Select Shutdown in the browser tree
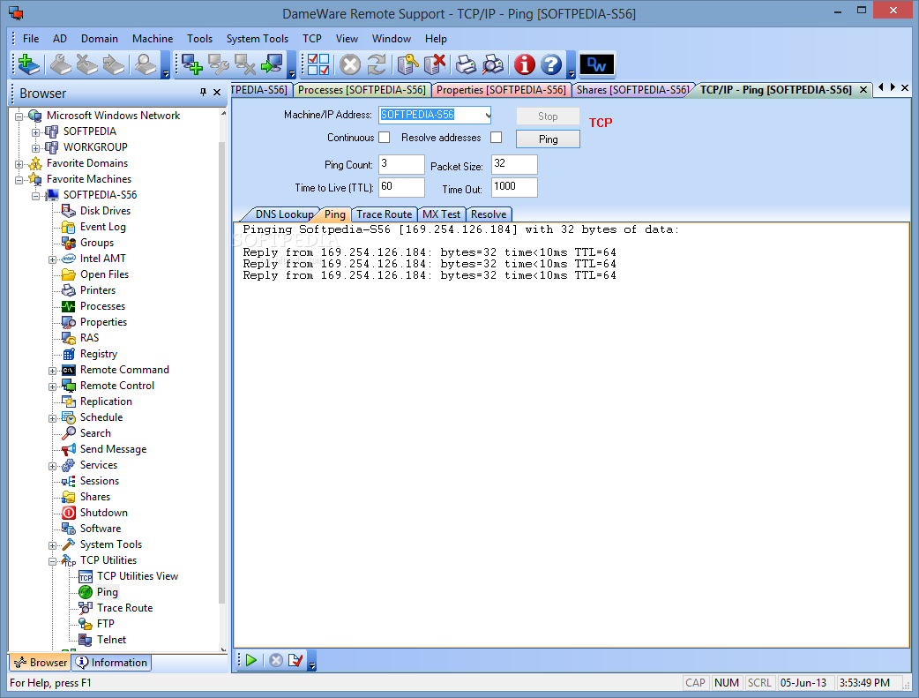The image size is (919, 698). click(x=104, y=513)
